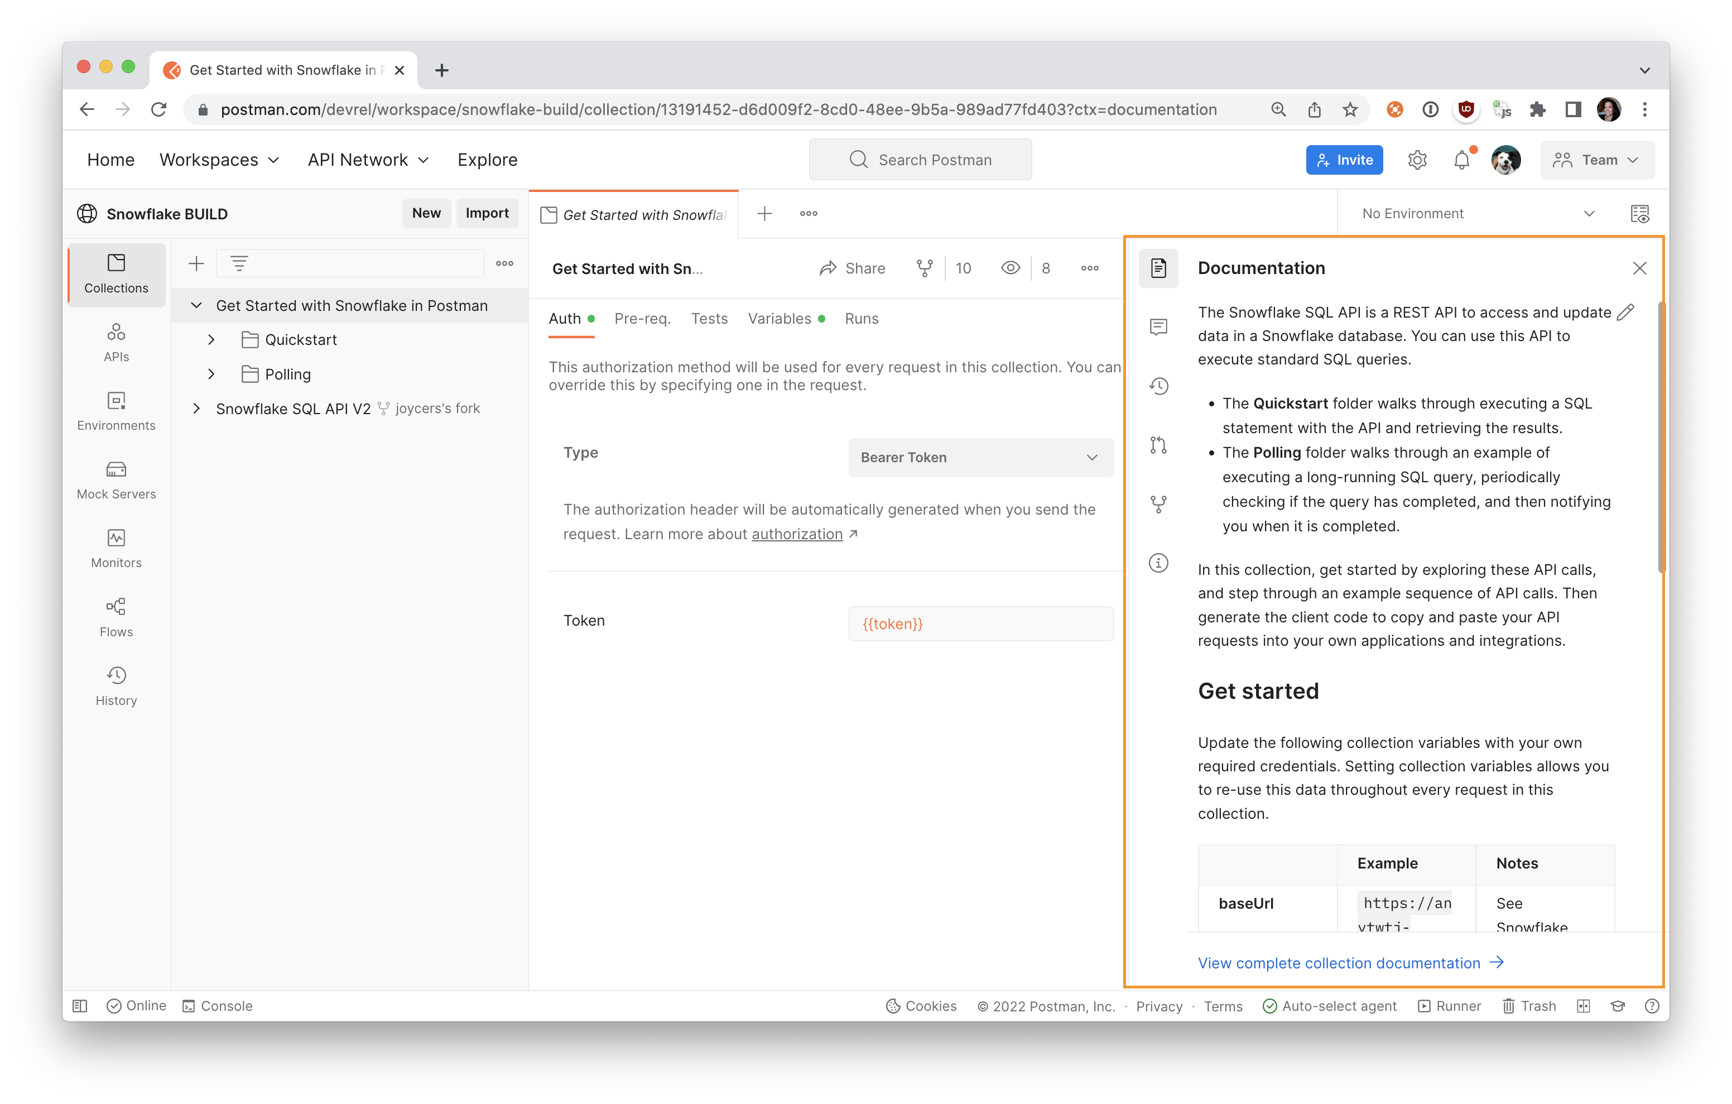Expand the Quickstart folder
This screenshot has width=1732, height=1104.
[x=211, y=340]
